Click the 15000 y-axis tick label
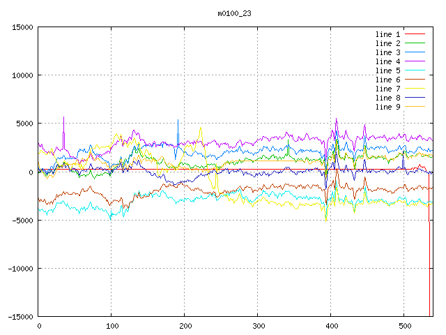This screenshot has width=446, height=335. click(22, 27)
